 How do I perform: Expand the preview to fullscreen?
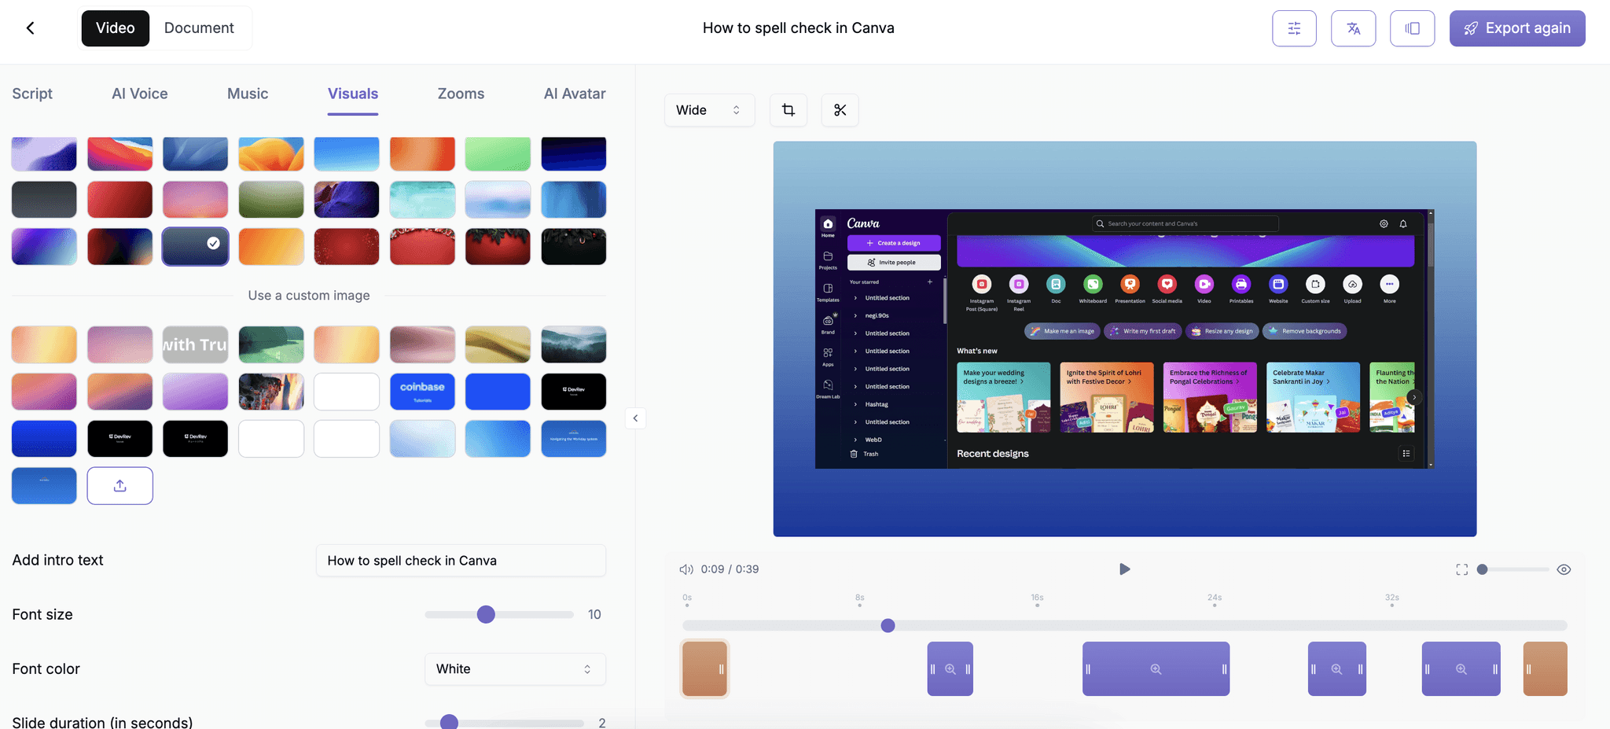coord(1461,569)
